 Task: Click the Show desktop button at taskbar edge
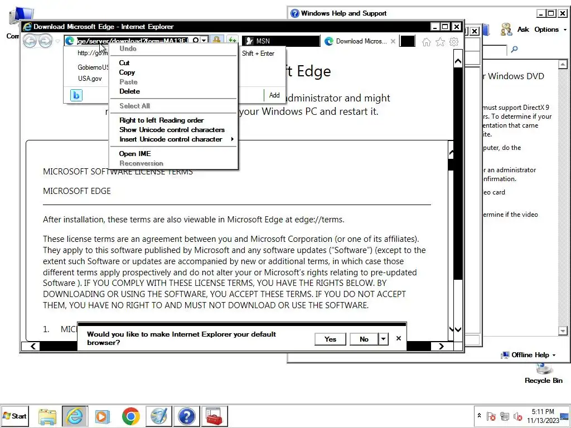click(x=565, y=416)
